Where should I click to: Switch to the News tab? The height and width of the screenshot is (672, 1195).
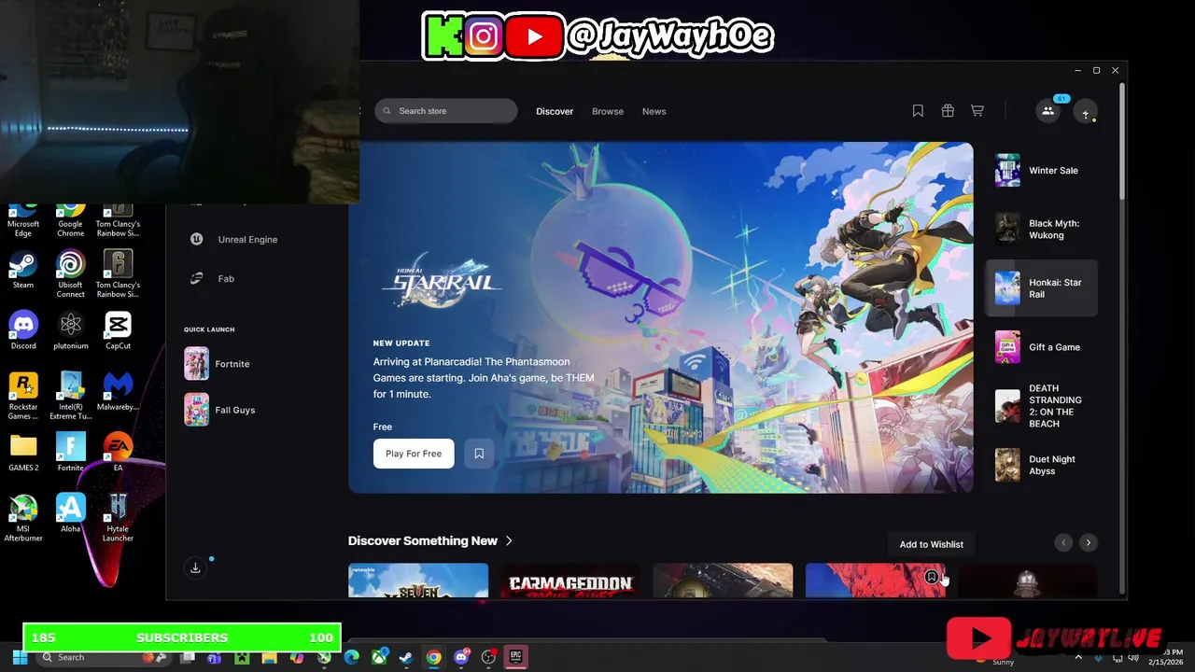pos(654,111)
